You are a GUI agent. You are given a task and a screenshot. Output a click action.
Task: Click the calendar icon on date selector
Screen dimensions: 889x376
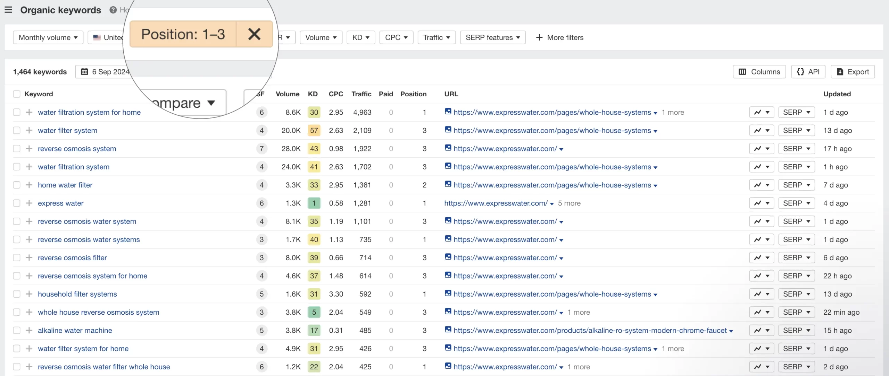click(84, 72)
